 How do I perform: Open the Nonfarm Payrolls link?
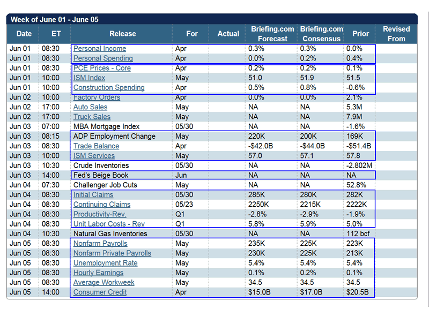tap(100, 244)
